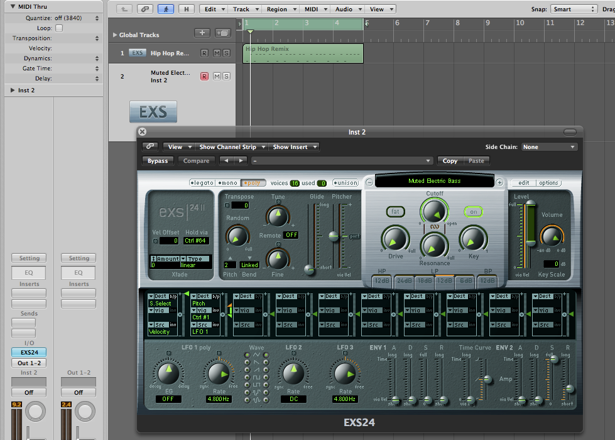Click the Copy button

pyautogui.click(x=450, y=160)
